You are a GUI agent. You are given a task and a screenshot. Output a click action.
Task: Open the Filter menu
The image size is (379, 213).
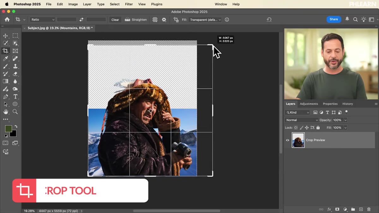tap(129, 4)
